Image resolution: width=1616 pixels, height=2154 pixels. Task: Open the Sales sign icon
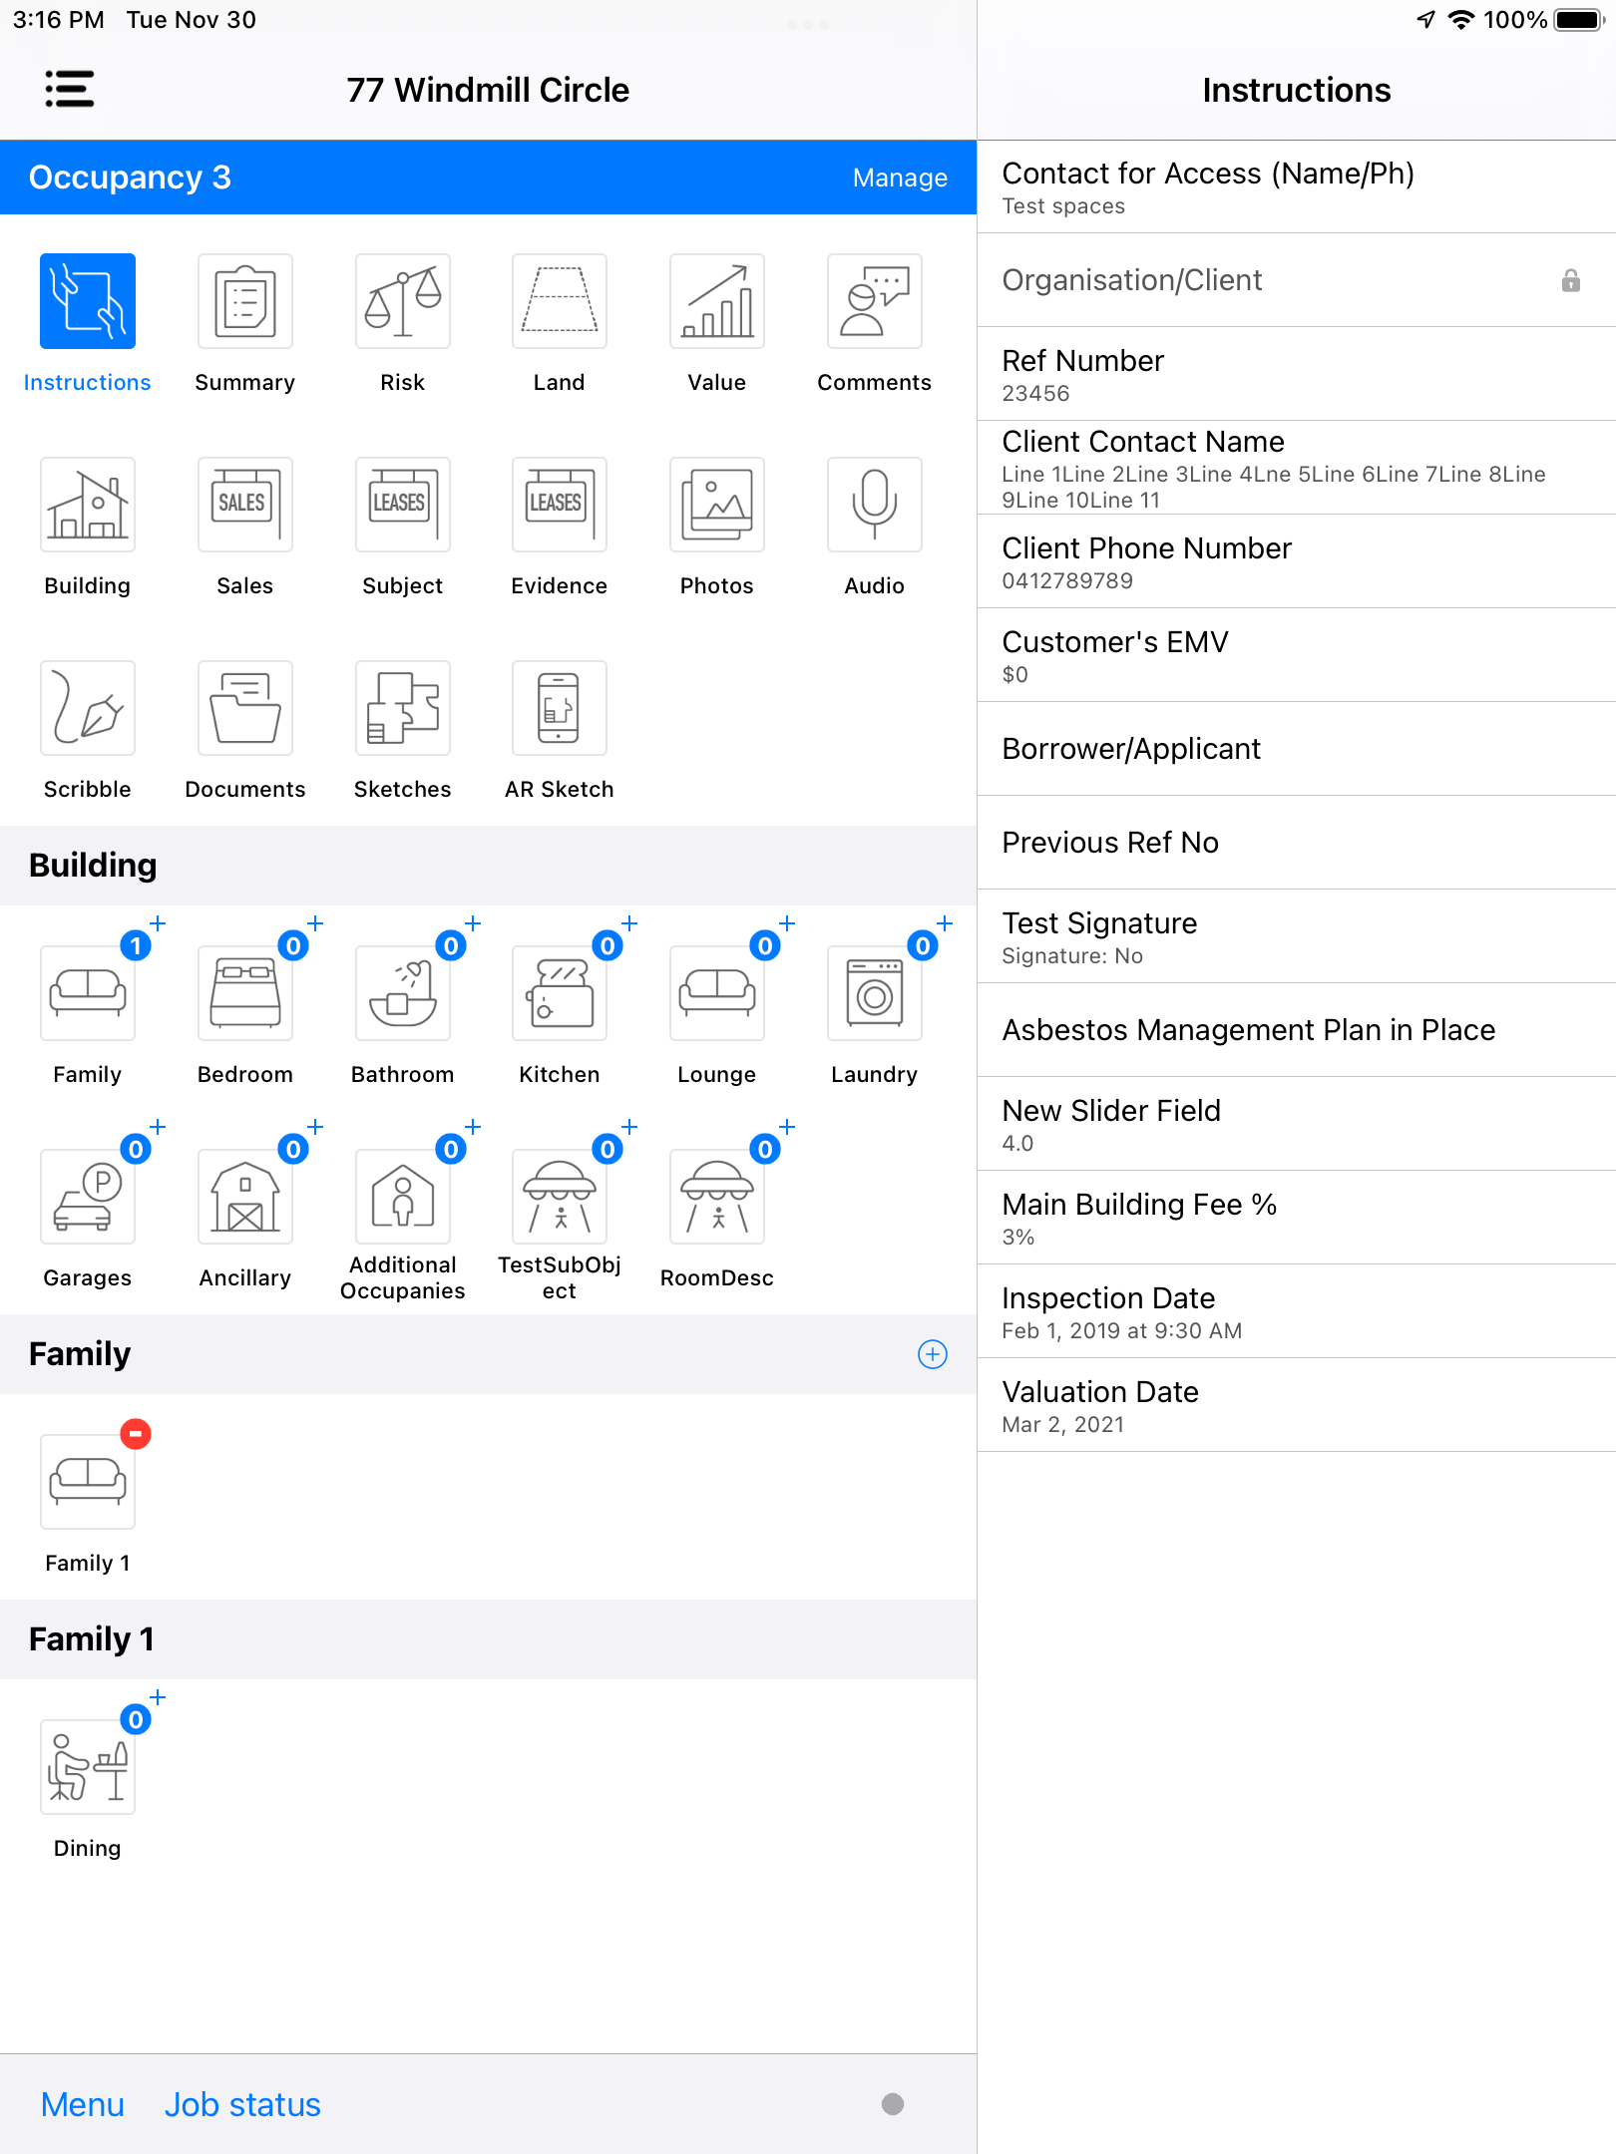245,505
